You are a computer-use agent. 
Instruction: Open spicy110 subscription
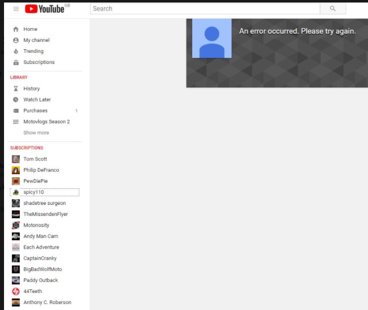tap(34, 192)
